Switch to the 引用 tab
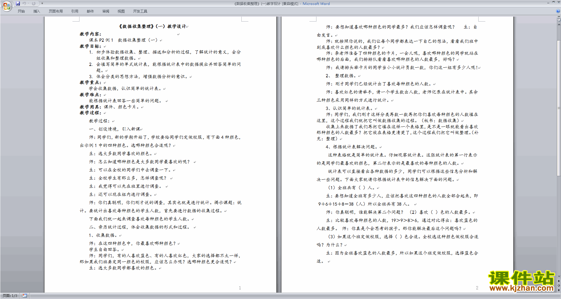 75,11
